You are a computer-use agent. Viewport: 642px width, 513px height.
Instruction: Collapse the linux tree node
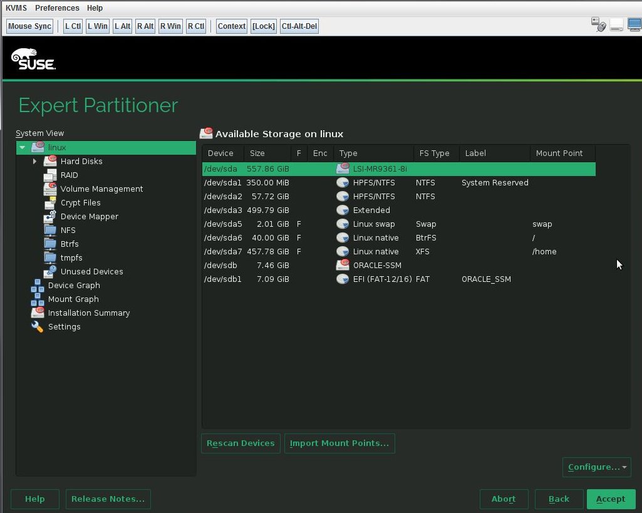[x=22, y=147]
